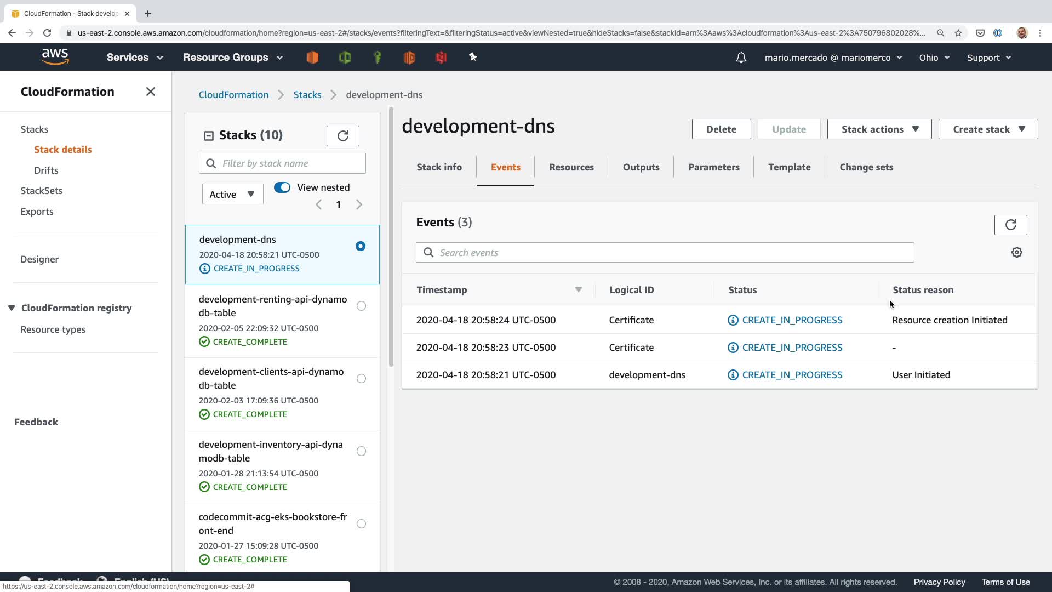This screenshot has height=592, width=1052.
Task: Click the pin shortcut icon in navbar
Action: (473, 57)
